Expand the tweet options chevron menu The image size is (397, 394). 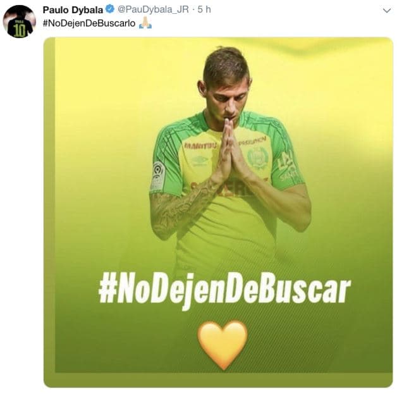click(x=387, y=10)
